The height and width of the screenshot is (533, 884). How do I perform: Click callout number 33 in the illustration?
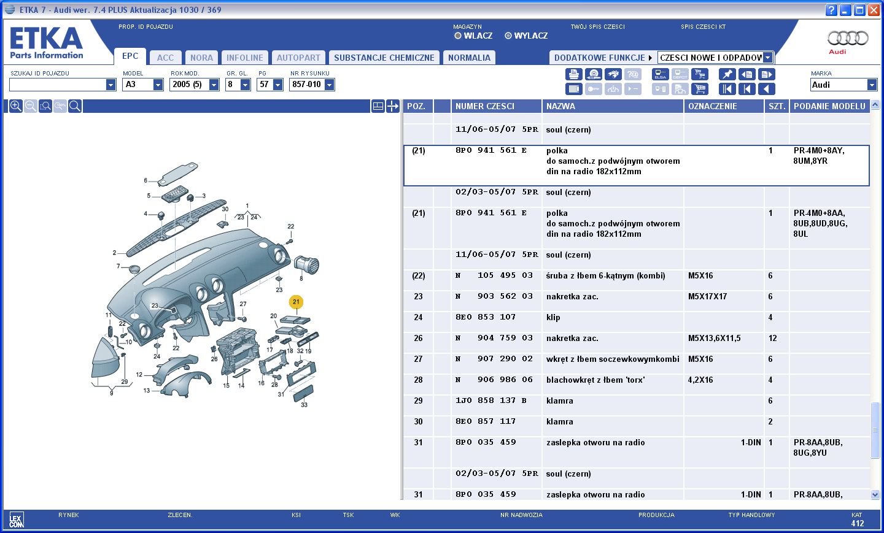(304, 405)
